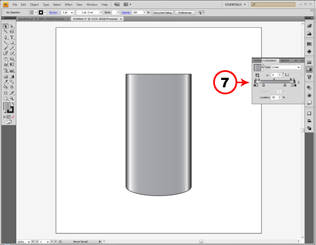This screenshot has width=316, height=245.
Task: Select the Pen tool
Action: coord(6,37)
